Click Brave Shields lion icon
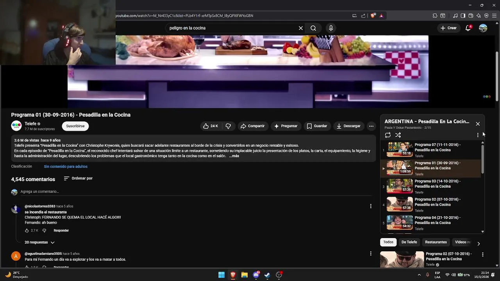This screenshot has width=500, height=281. coord(373,16)
